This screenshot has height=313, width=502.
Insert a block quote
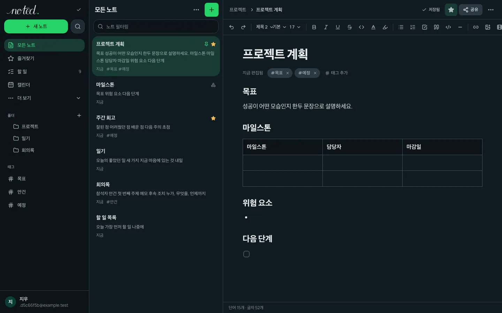pyautogui.click(x=436, y=27)
